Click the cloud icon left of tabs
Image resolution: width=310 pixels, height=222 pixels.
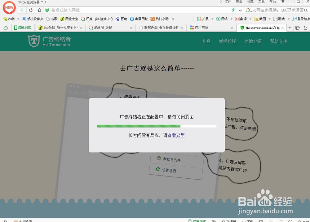pos(6,28)
